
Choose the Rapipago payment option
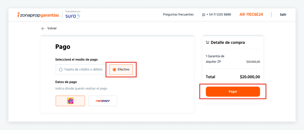(103, 101)
